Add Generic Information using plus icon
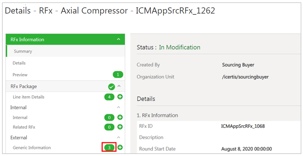The width and height of the screenshot is (303, 156). pos(120,147)
